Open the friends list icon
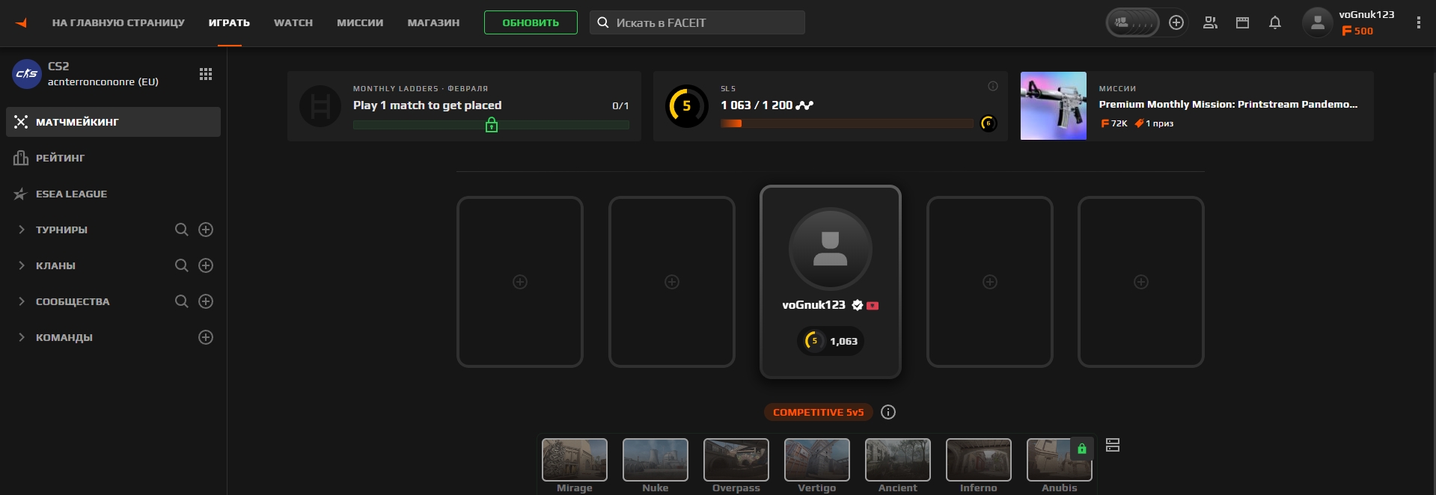Viewport: 1436px width, 495px height. tap(1210, 22)
